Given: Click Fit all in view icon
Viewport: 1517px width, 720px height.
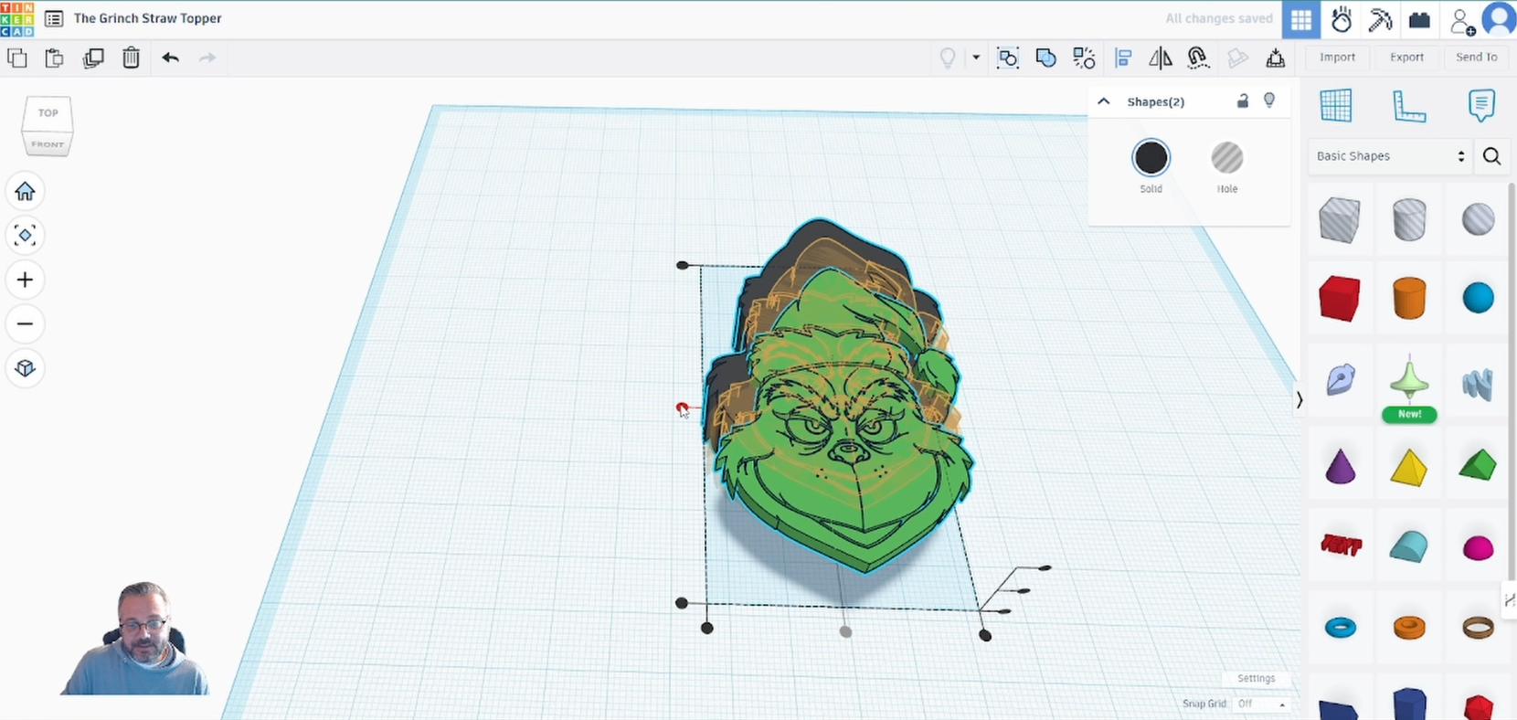Looking at the screenshot, I should (25, 236).
